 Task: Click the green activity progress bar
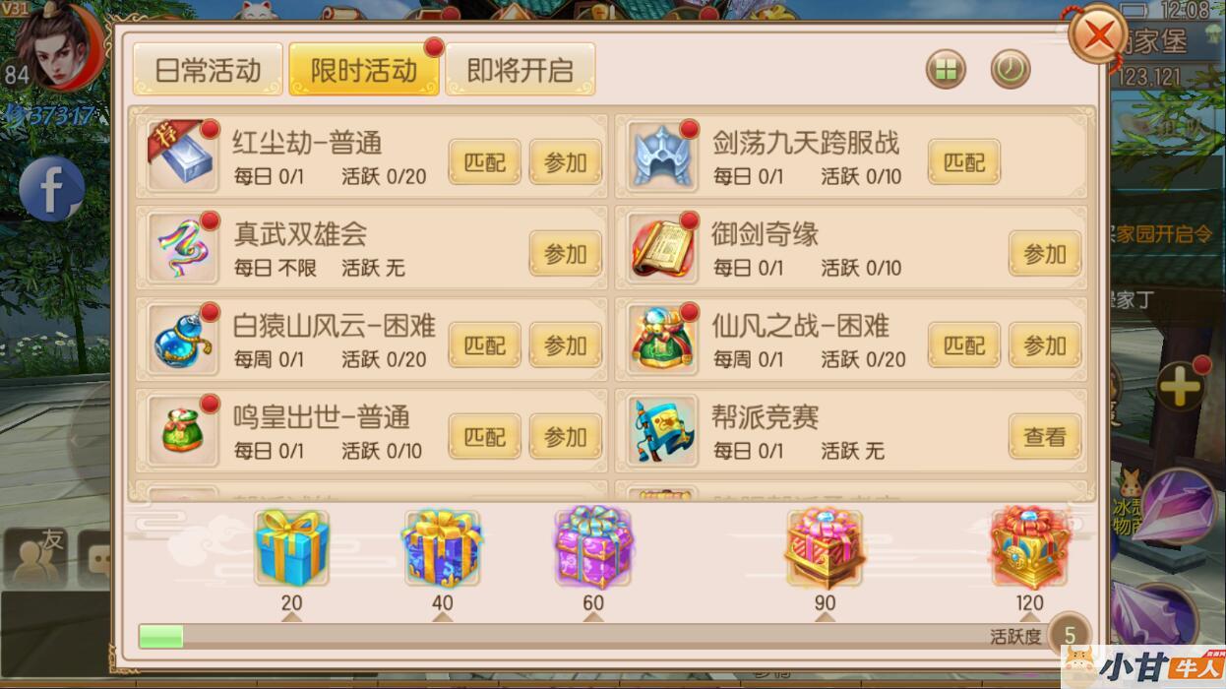pyautogui.click(x=161, y=636)
